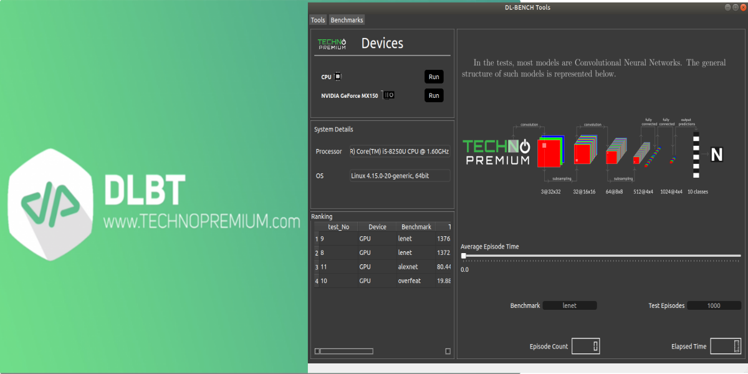Click the ranking scrollbar right arrow
Viewport: 748px width, 374px height.
pyautogui.click(x=448, y=351)
